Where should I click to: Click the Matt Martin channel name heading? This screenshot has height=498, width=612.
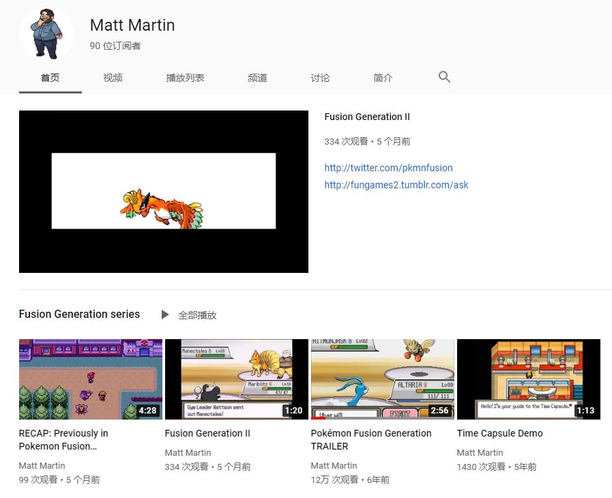click(x=132, y=25)
